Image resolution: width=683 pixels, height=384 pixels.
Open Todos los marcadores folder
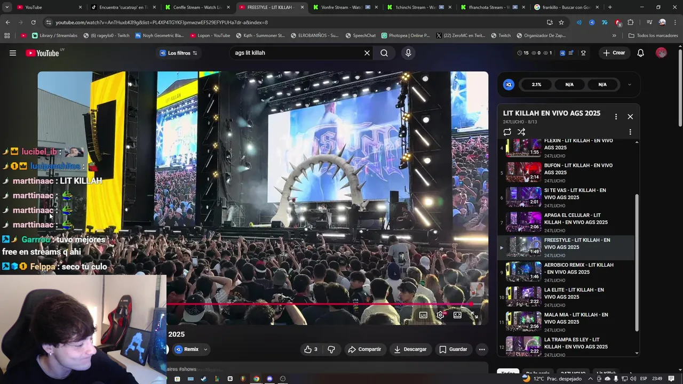coord(653,36)
